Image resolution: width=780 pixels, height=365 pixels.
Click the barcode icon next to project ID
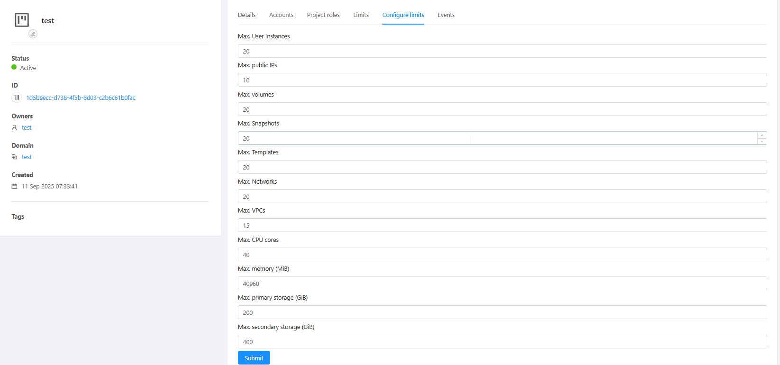(x=17, y=98)
